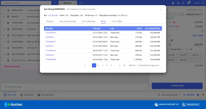Go to next page of transactions
Viewport: 206px width, 109px height.
click(120, 65)
